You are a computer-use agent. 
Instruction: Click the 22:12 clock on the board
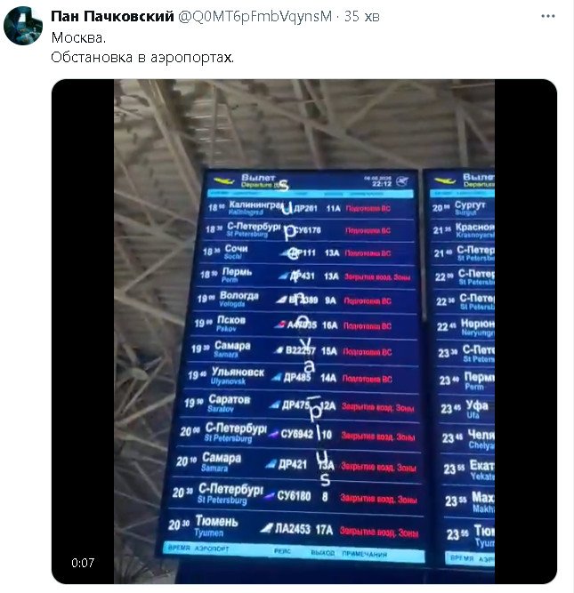point(381,184)
